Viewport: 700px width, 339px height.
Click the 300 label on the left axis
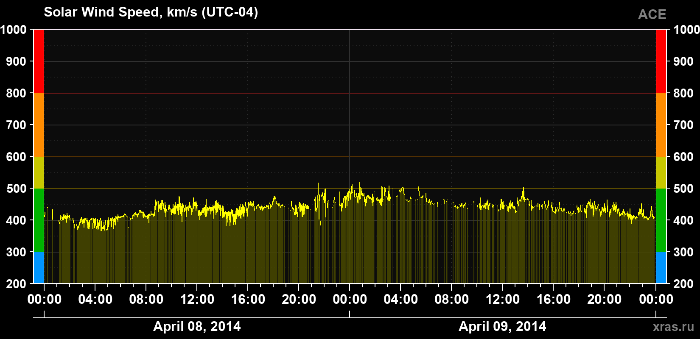pyautogui.click(x=16, y=252)
